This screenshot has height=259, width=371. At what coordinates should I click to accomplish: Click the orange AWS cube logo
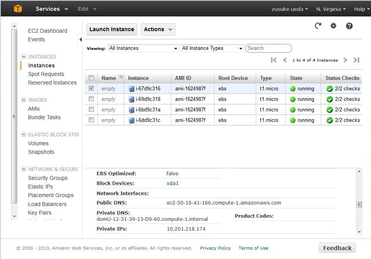[x=18, y=9]
